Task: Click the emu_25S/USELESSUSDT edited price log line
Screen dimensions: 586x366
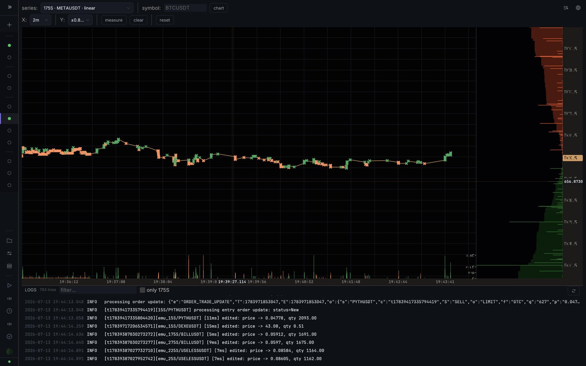Action: click(302, 359)
